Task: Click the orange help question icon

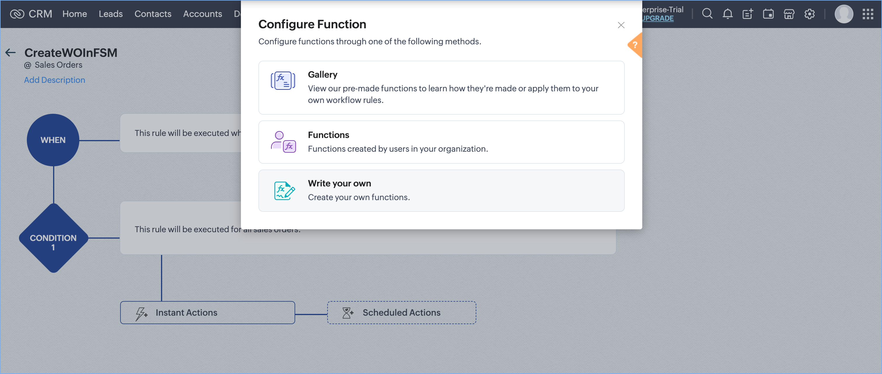Action: (x=635, y=45)
